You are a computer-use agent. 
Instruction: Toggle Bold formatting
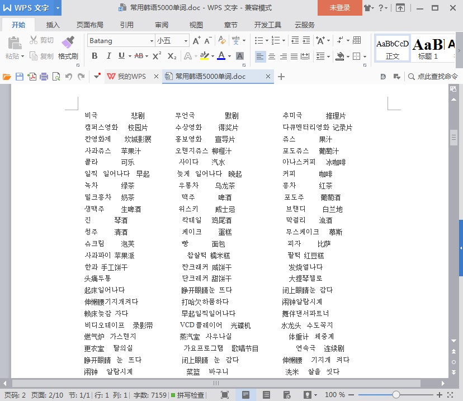point(95,56)
